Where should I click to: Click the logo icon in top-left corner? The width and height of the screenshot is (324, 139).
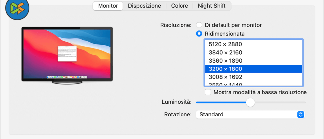point(17,8)
